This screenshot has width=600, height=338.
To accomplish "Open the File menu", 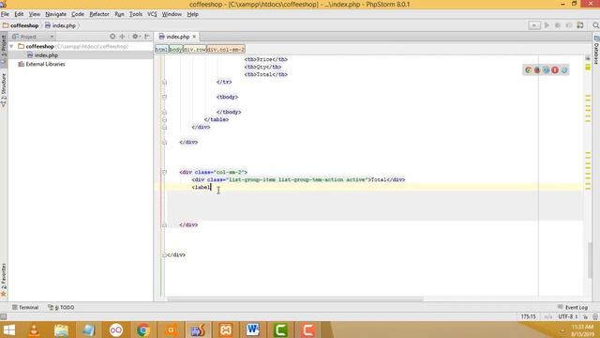I will tap(5, 14).
